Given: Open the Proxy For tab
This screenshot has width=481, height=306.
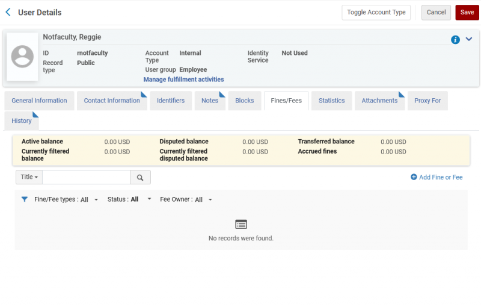Looking at the screenshot, I should coord(427,101).
